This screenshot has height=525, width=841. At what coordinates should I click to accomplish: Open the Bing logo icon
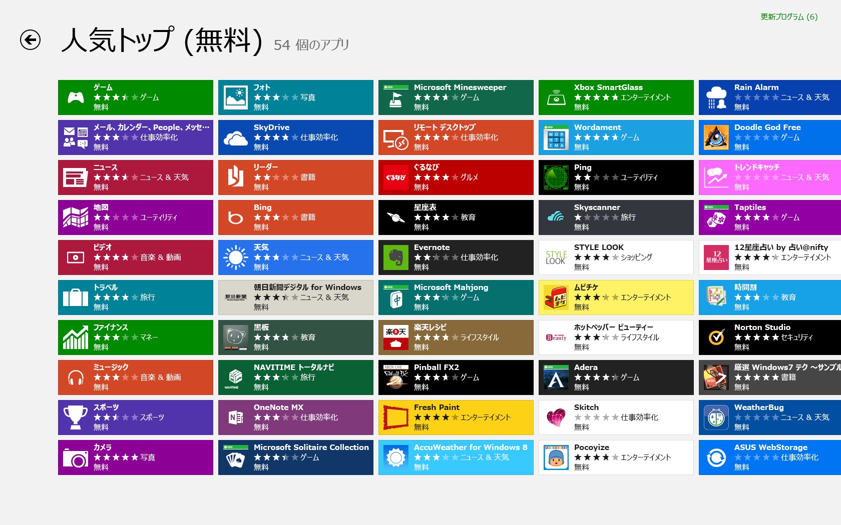[236, 217]
